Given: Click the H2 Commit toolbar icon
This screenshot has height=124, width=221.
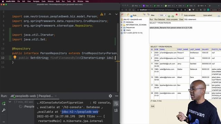Looking at the screenshot, I should pos(148,14).
